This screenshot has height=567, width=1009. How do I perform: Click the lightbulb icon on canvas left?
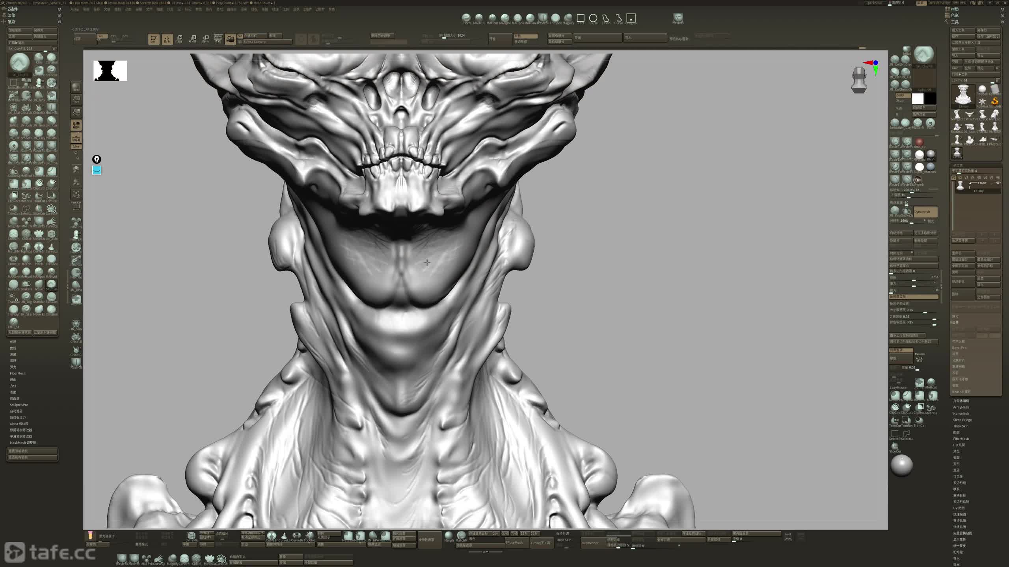tap(97, 159)
